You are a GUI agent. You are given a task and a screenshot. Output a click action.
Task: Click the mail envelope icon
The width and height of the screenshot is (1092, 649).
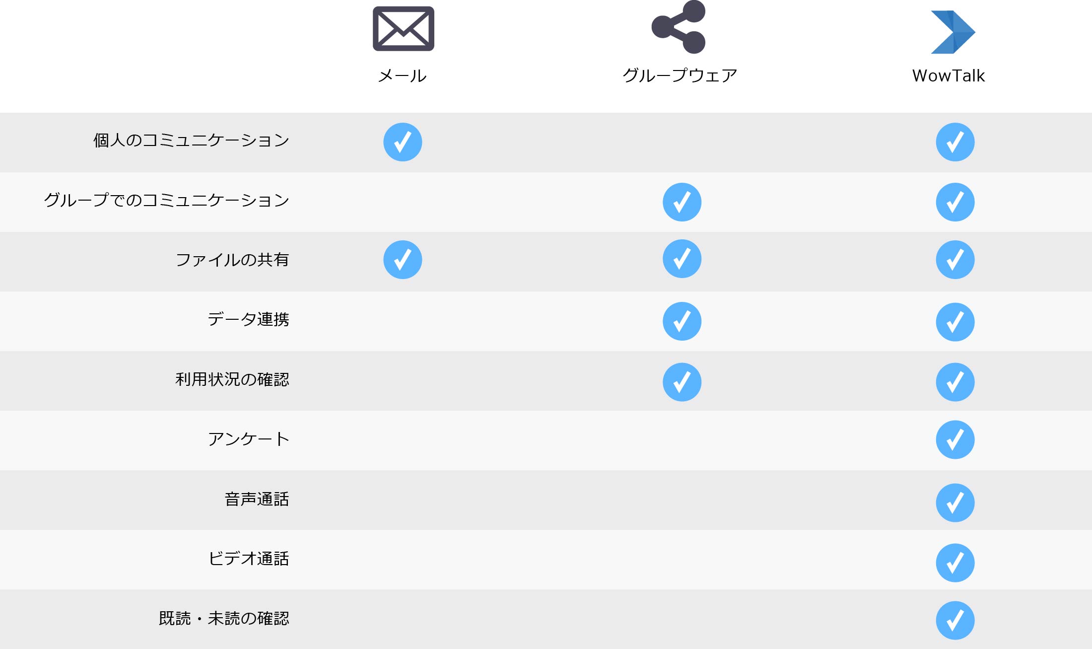(403, 28)
